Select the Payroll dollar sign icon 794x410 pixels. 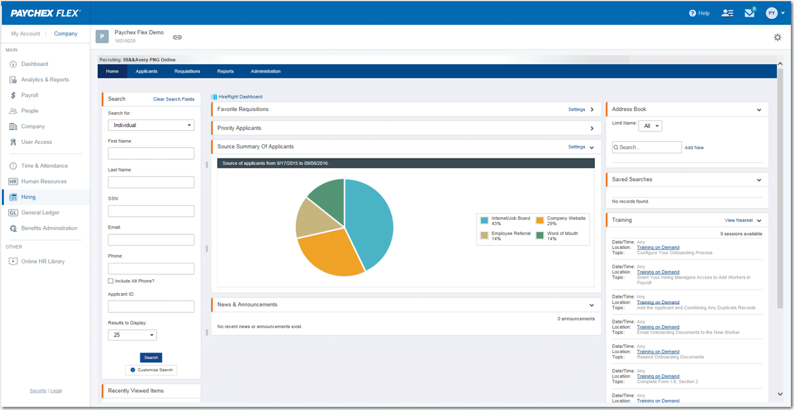(x=13, y=95)
